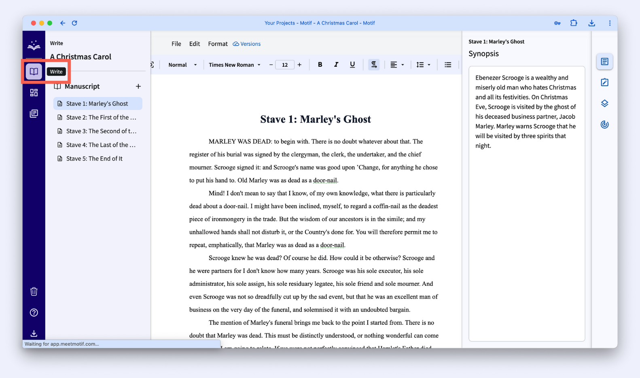Open the notes edit panel icon
Viewport: 640px width, 378px height.
pos(605,82)
